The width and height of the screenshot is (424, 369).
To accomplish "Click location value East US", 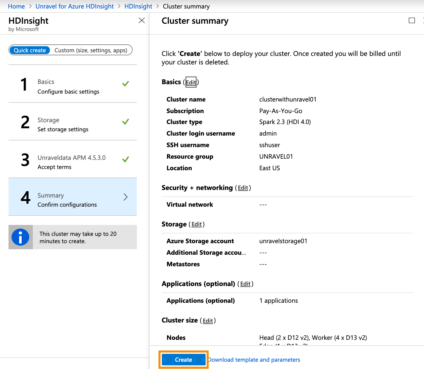I will tap(269, 168).
